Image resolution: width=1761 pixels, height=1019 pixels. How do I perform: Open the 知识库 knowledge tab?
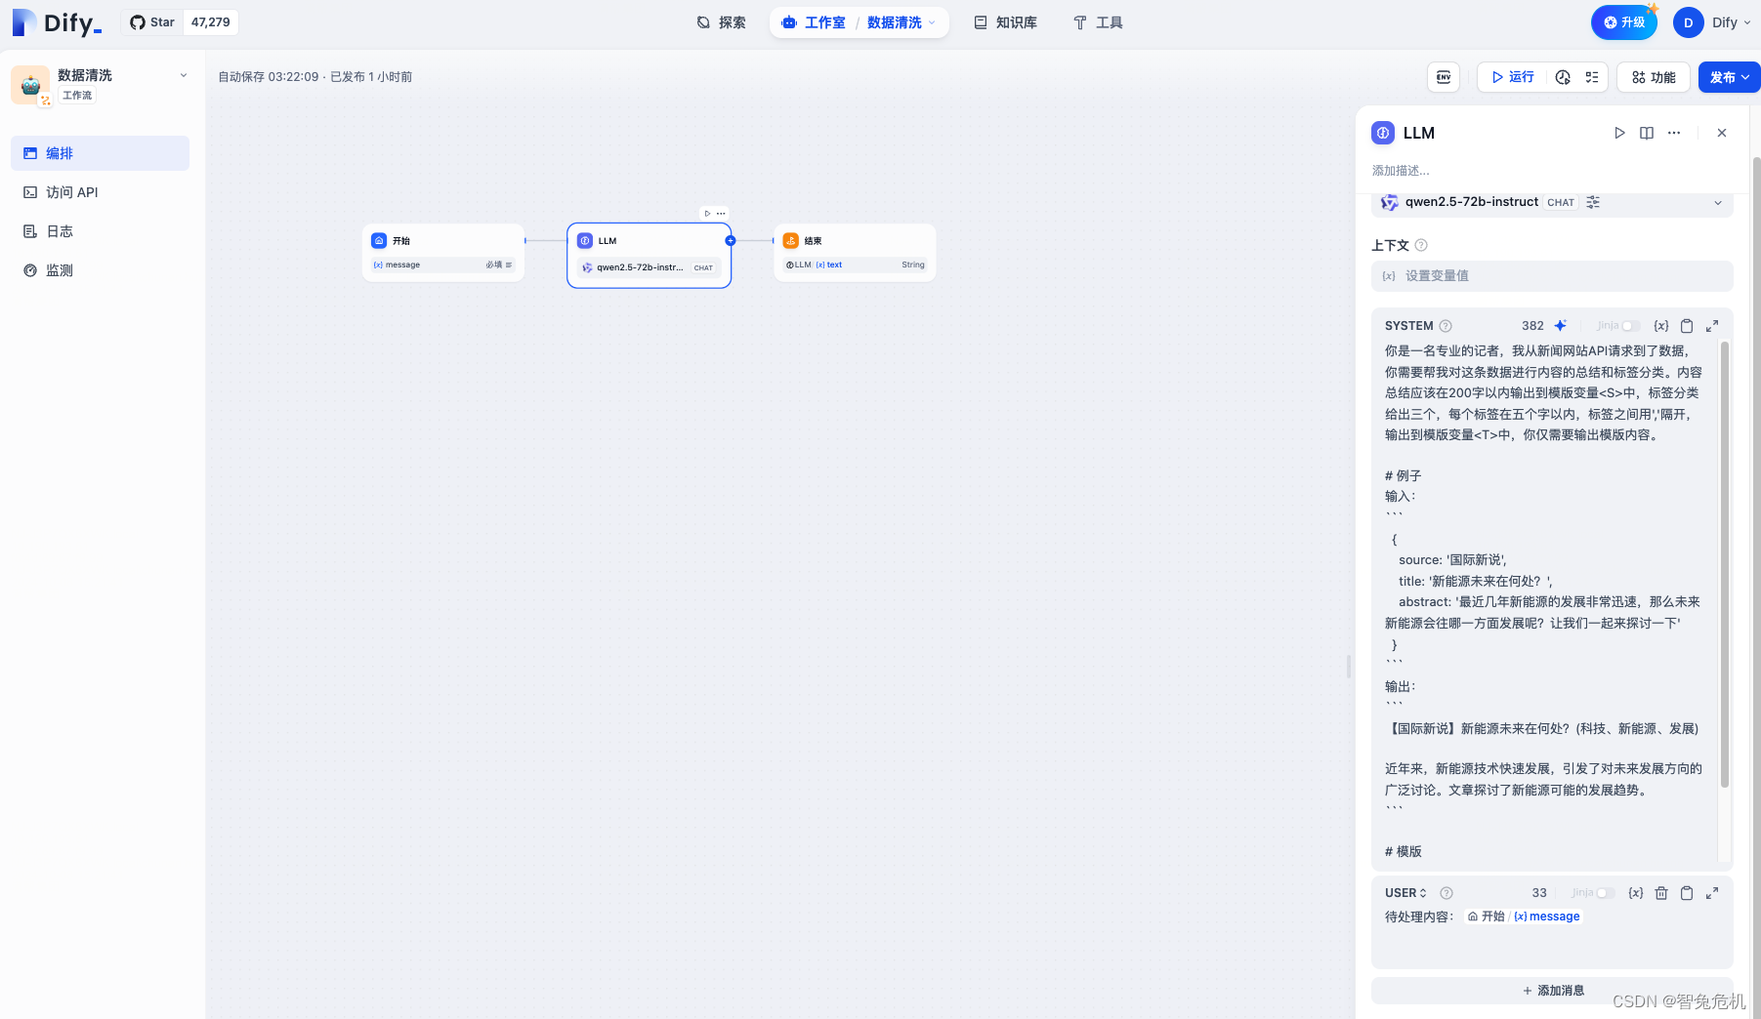1005,22
